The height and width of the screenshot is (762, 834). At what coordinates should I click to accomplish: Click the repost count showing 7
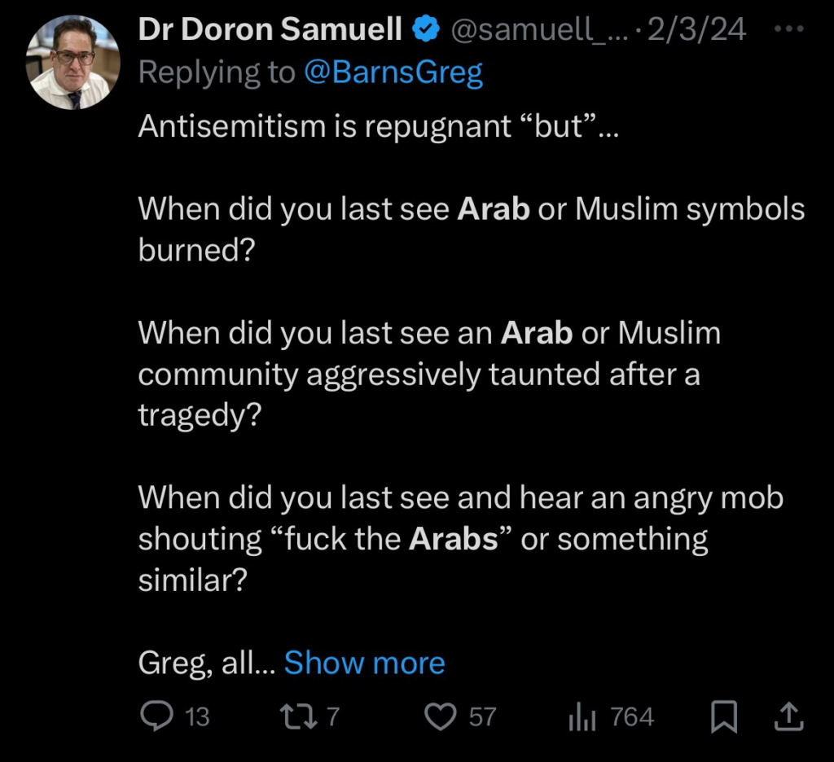tap(334, 716)
